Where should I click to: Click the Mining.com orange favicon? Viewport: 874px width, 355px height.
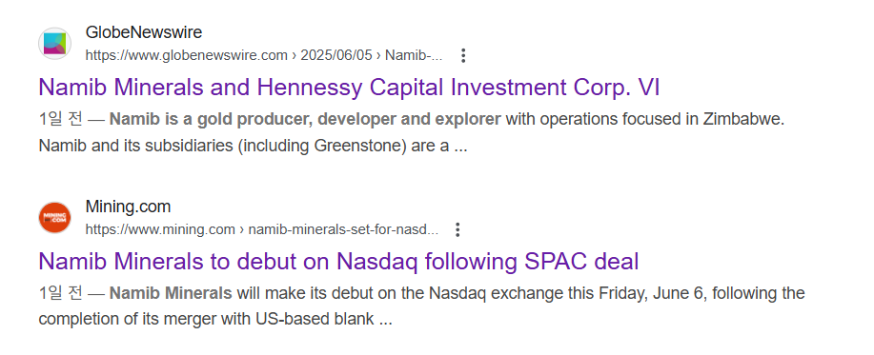pos(54,218)
